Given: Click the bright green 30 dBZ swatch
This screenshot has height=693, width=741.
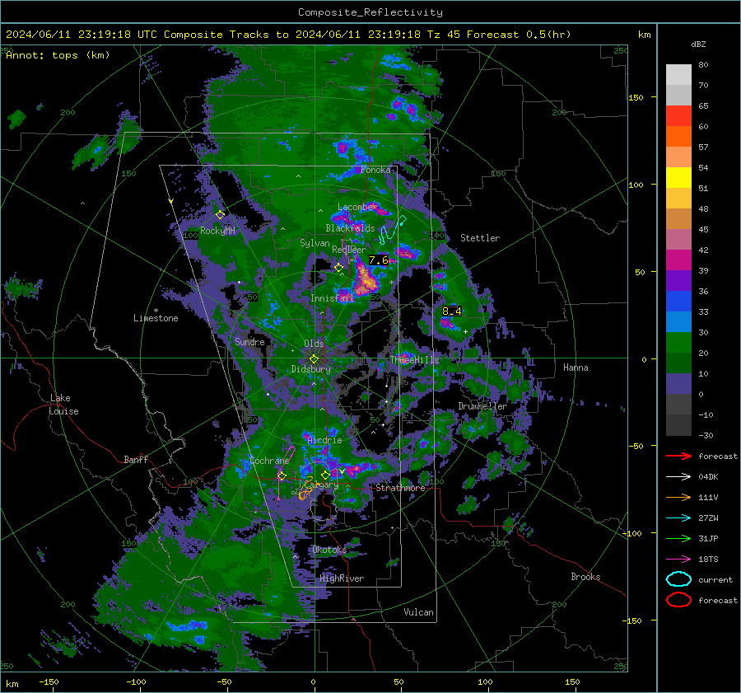Looking at the screenshot, I should click(x=678, y=343).
